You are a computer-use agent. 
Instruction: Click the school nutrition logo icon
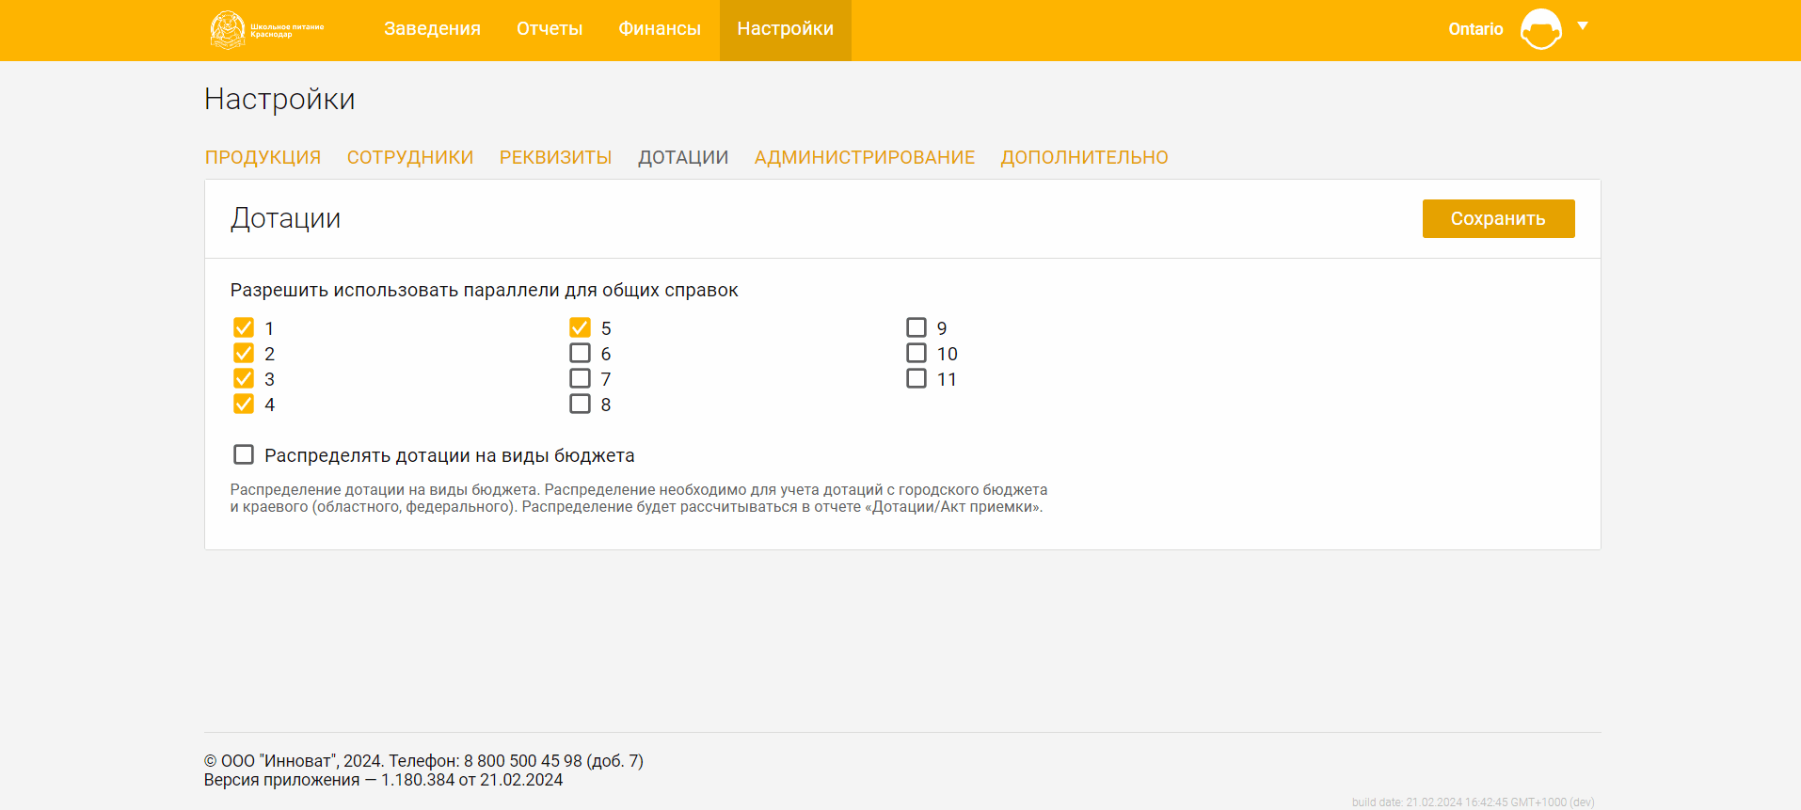pos(228,30)
